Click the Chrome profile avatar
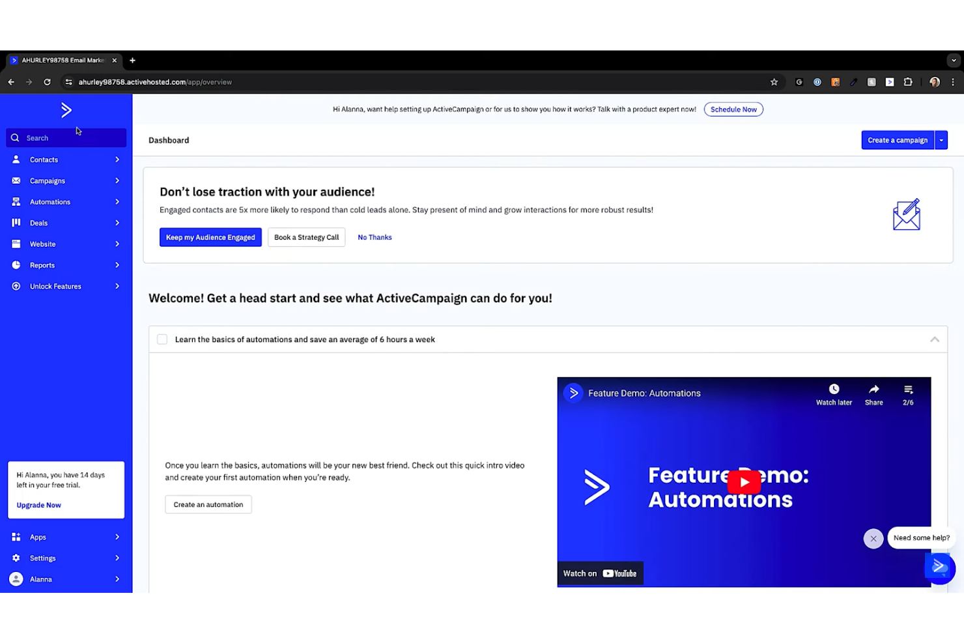964x643 pixels. click(935, 82)
